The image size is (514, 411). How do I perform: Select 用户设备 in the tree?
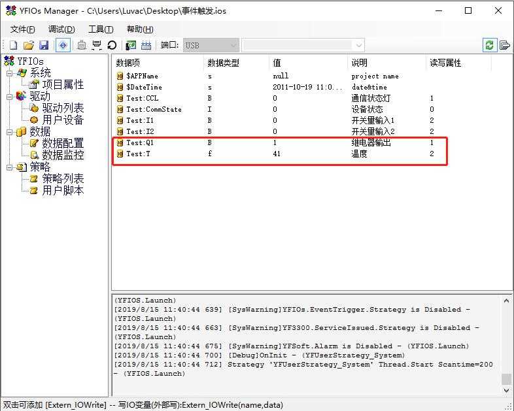(x=63, y=120)
